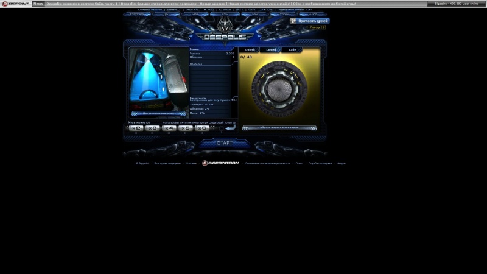The width and height of the screenshot is (487, 274).
Task: Select the x3 multiplier
Action: (153, 128)
